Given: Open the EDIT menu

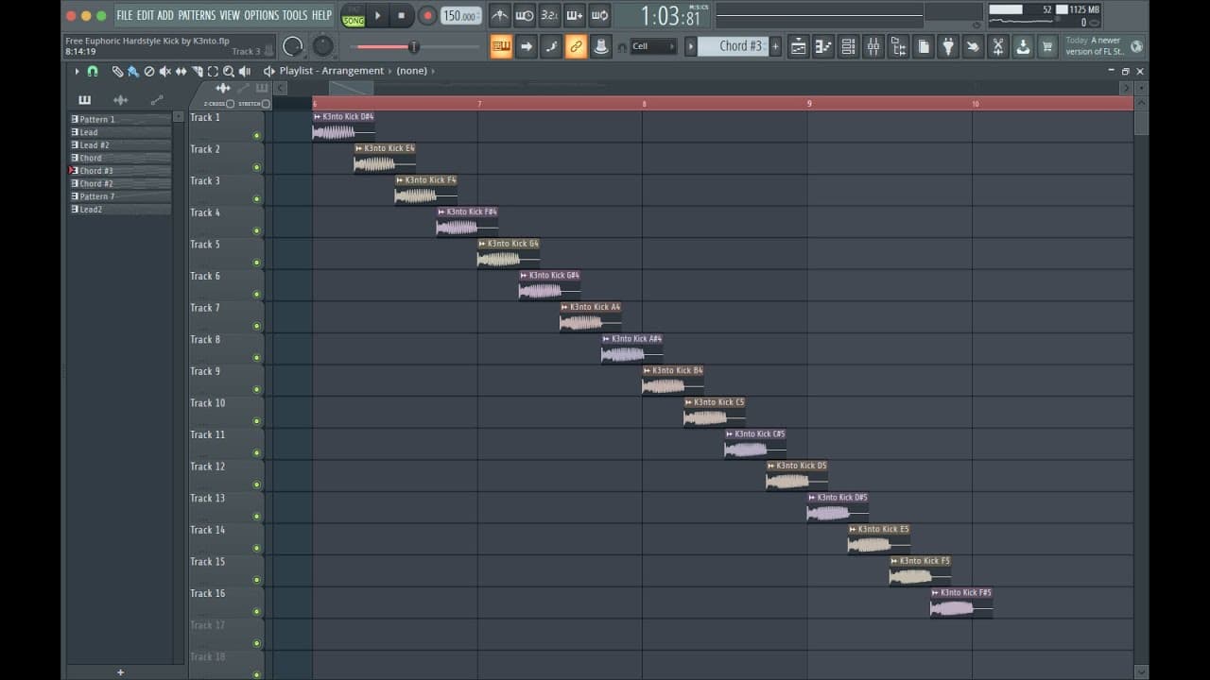Looking at the screenshot, I should [146, 15].
